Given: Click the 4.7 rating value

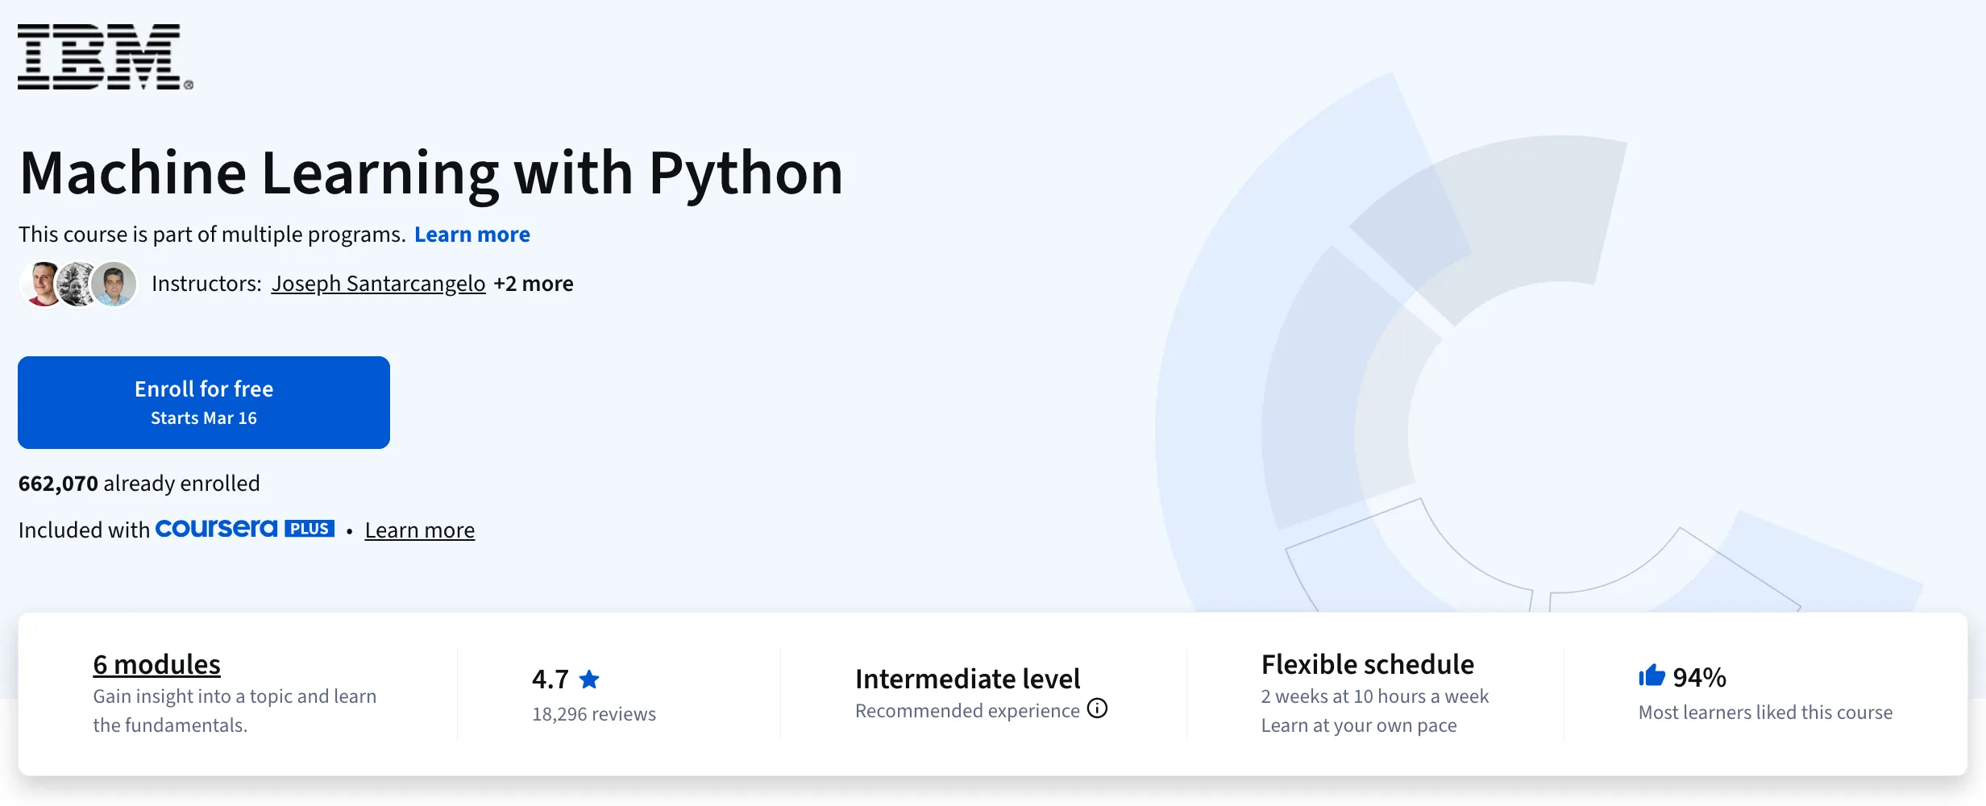Looking at the screenshot, I should 549,679.
